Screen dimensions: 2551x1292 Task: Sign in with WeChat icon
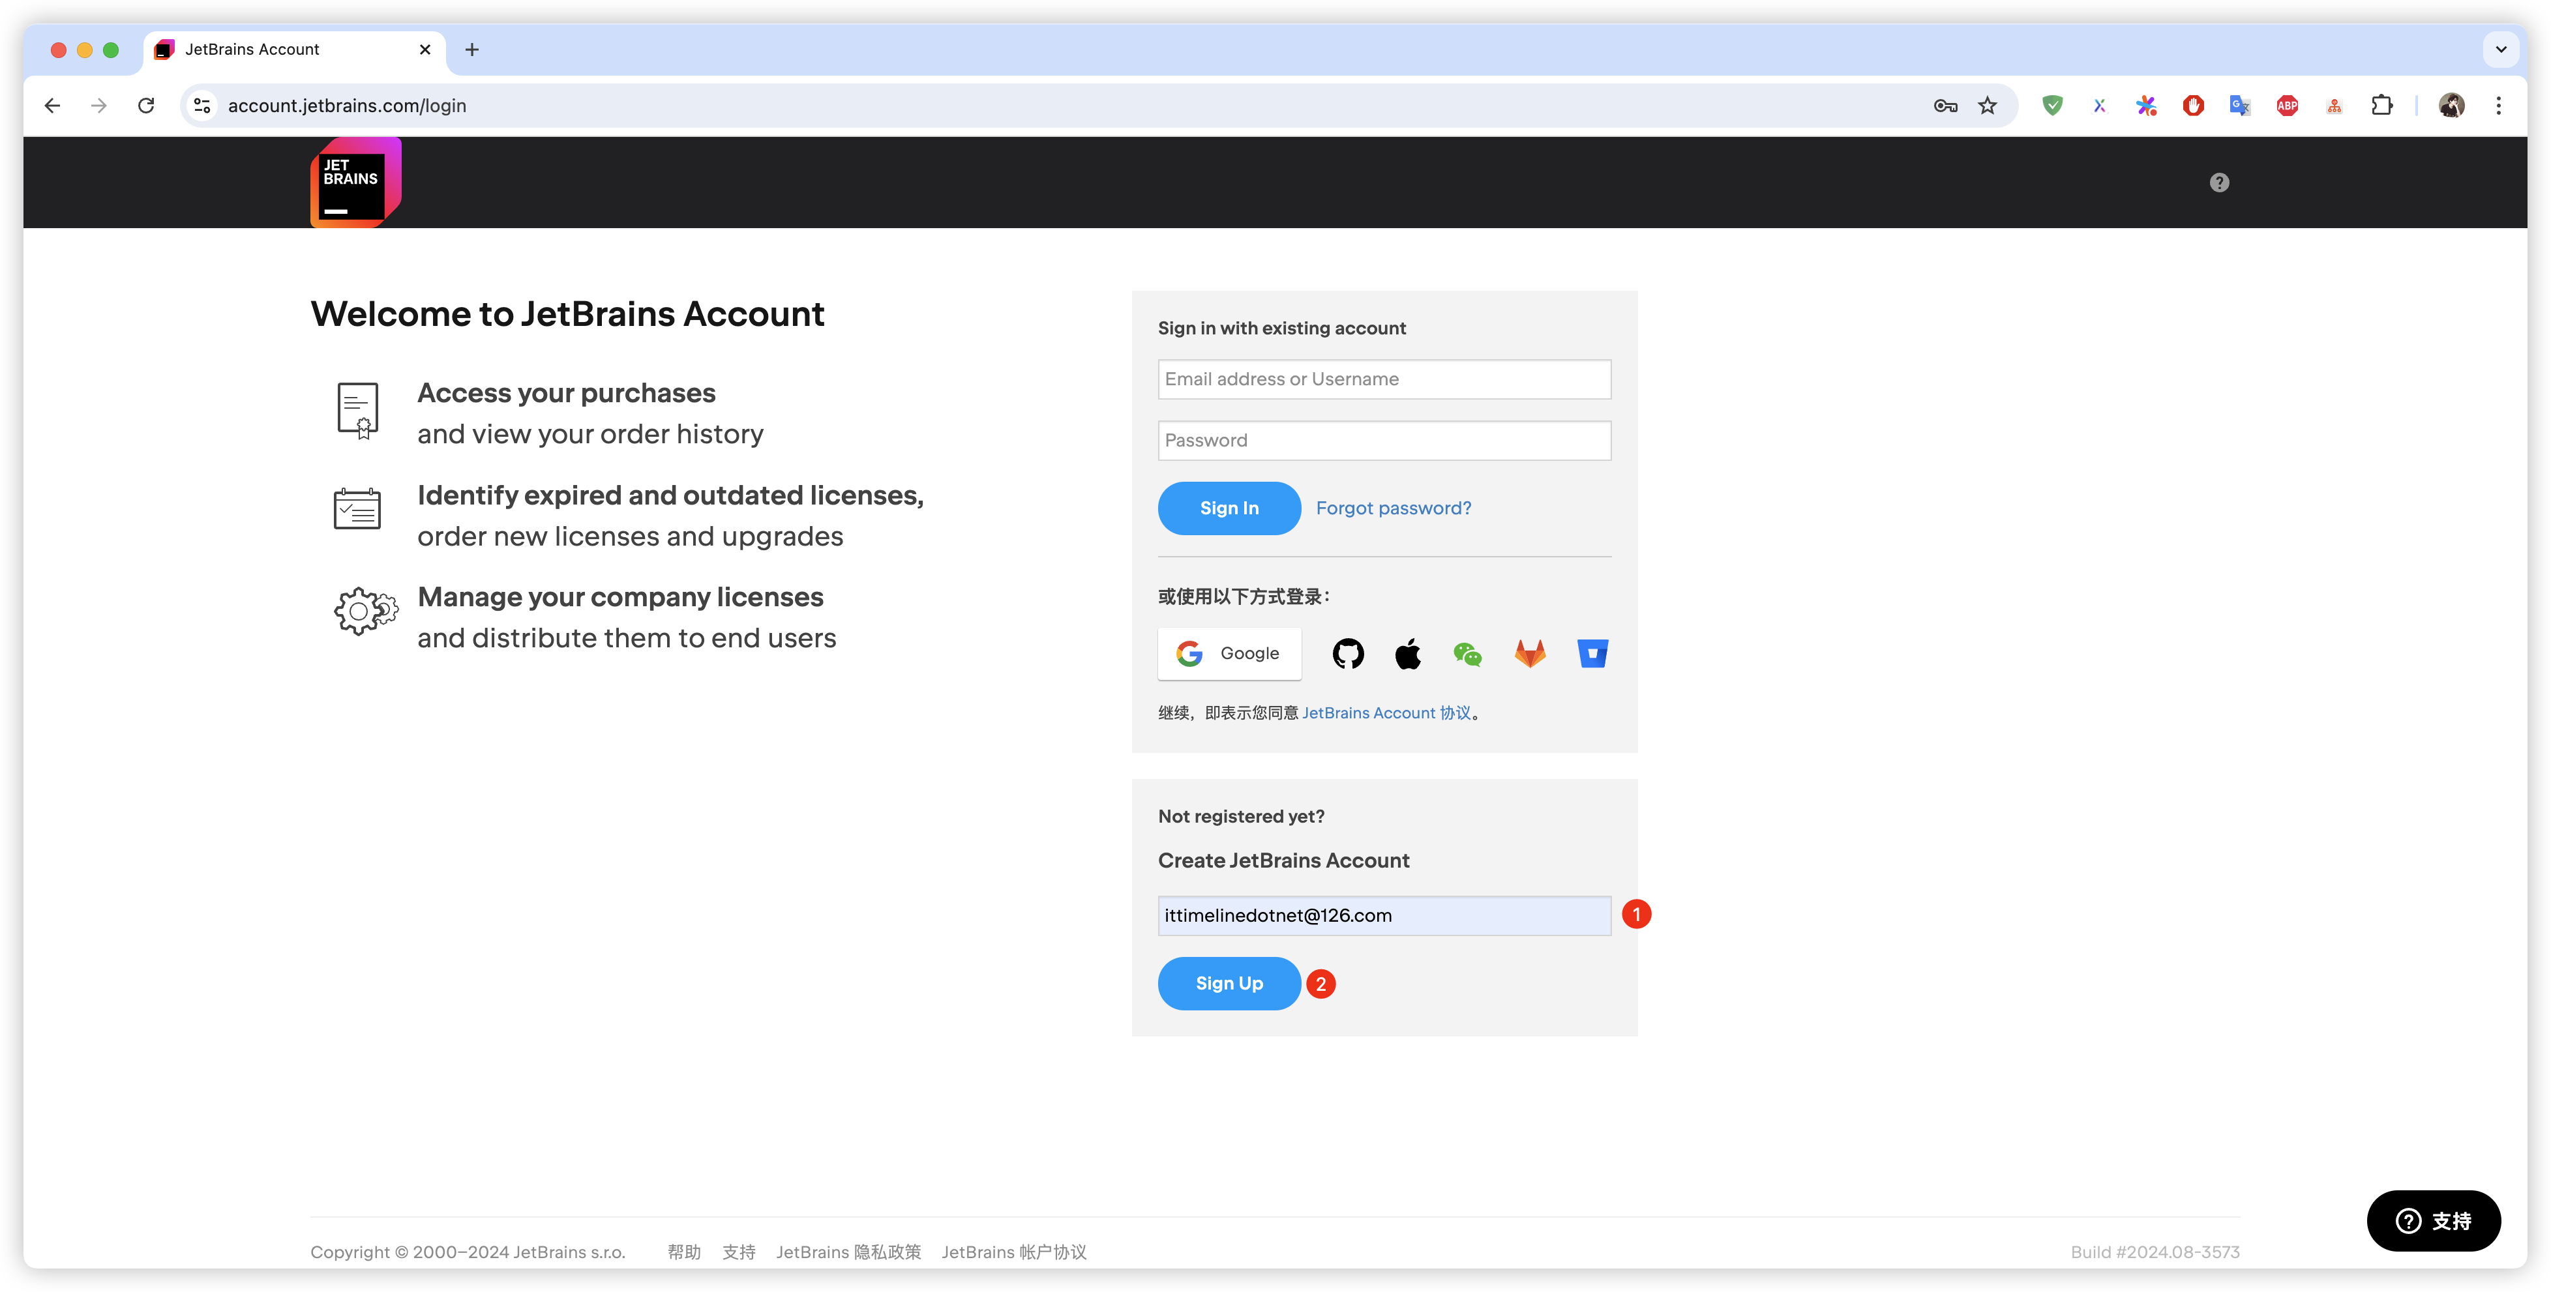pyautogui.click(x=1468, y=653)
